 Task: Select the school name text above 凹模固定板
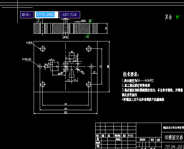tap(173, 127)
